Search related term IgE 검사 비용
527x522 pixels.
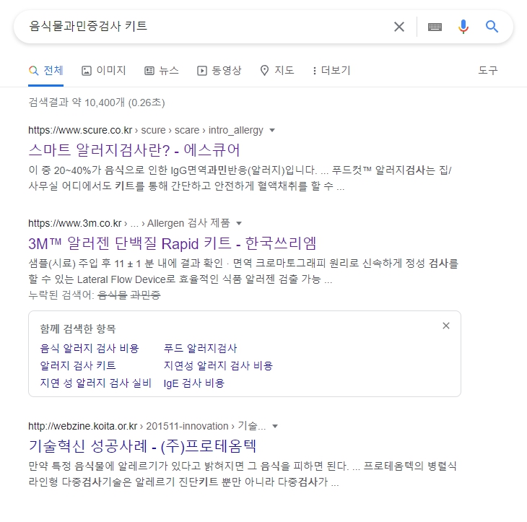(x=194, y=383)
